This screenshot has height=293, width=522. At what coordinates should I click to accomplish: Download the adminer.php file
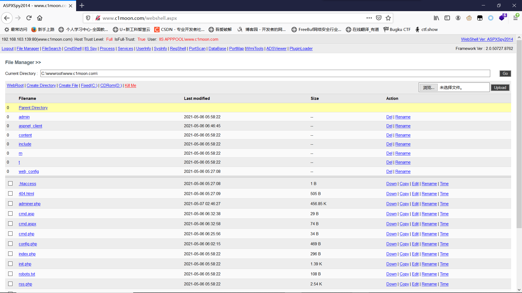coord(391,204)
